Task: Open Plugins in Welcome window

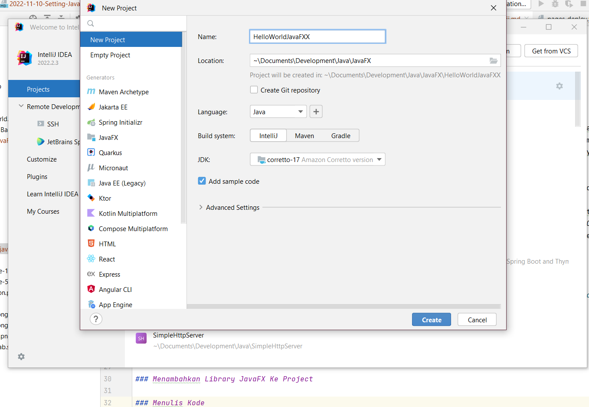Action: [37, 176]
